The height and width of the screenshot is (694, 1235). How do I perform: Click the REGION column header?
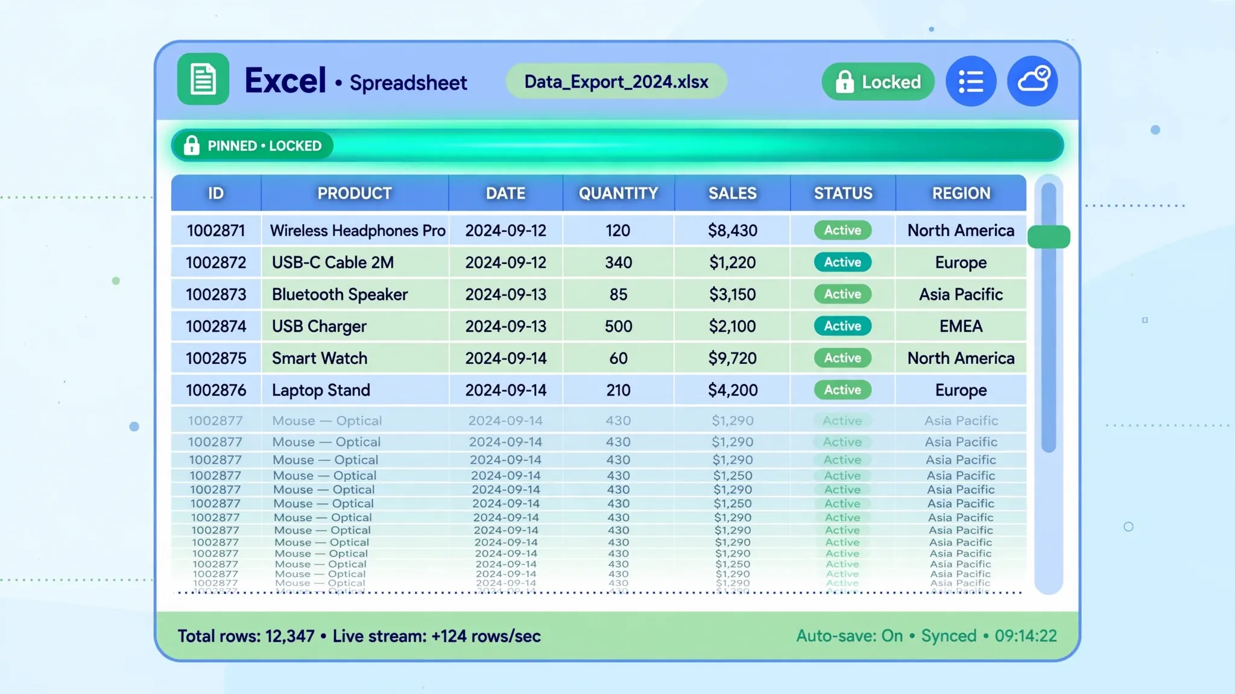pyautogui.click(x=961, y=193)
